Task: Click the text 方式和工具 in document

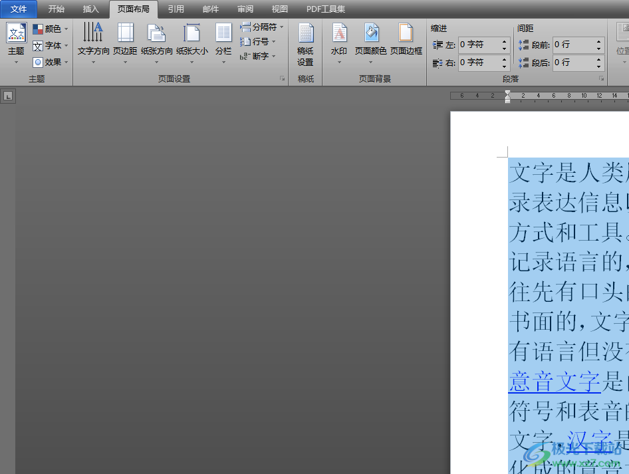Action: (566, 233)
